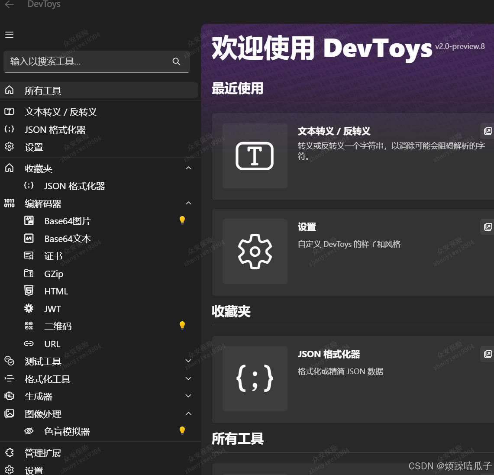Open the 色盲模拟器 tool
Screen dimensions: 494x475
pos(99,431)
